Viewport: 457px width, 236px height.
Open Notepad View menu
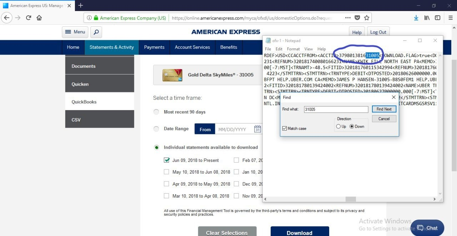pos(308,49)
